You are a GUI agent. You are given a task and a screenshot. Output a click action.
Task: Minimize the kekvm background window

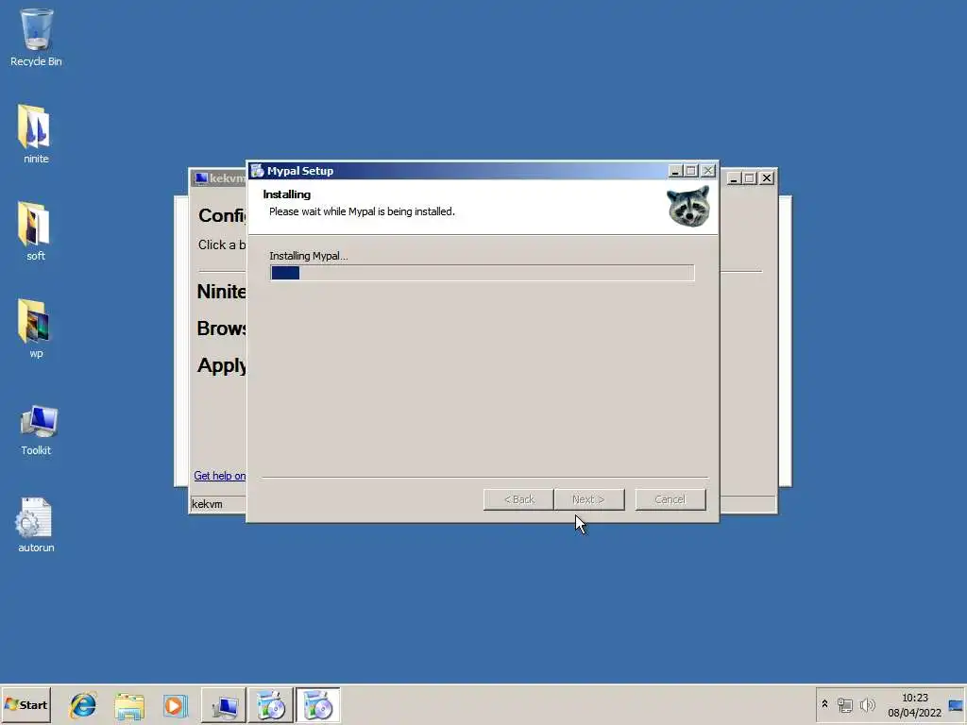point(734,178)
